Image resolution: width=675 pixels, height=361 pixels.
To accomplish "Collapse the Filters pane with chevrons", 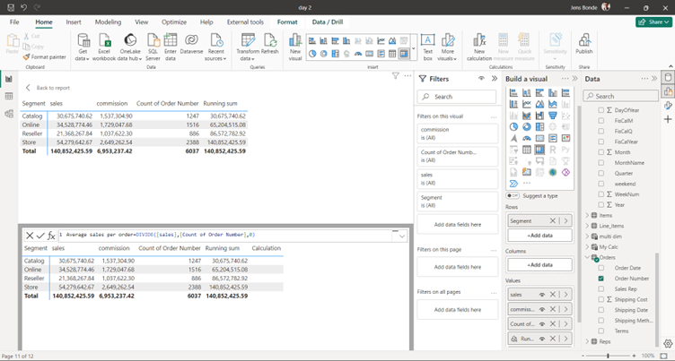I will [495, 79].
